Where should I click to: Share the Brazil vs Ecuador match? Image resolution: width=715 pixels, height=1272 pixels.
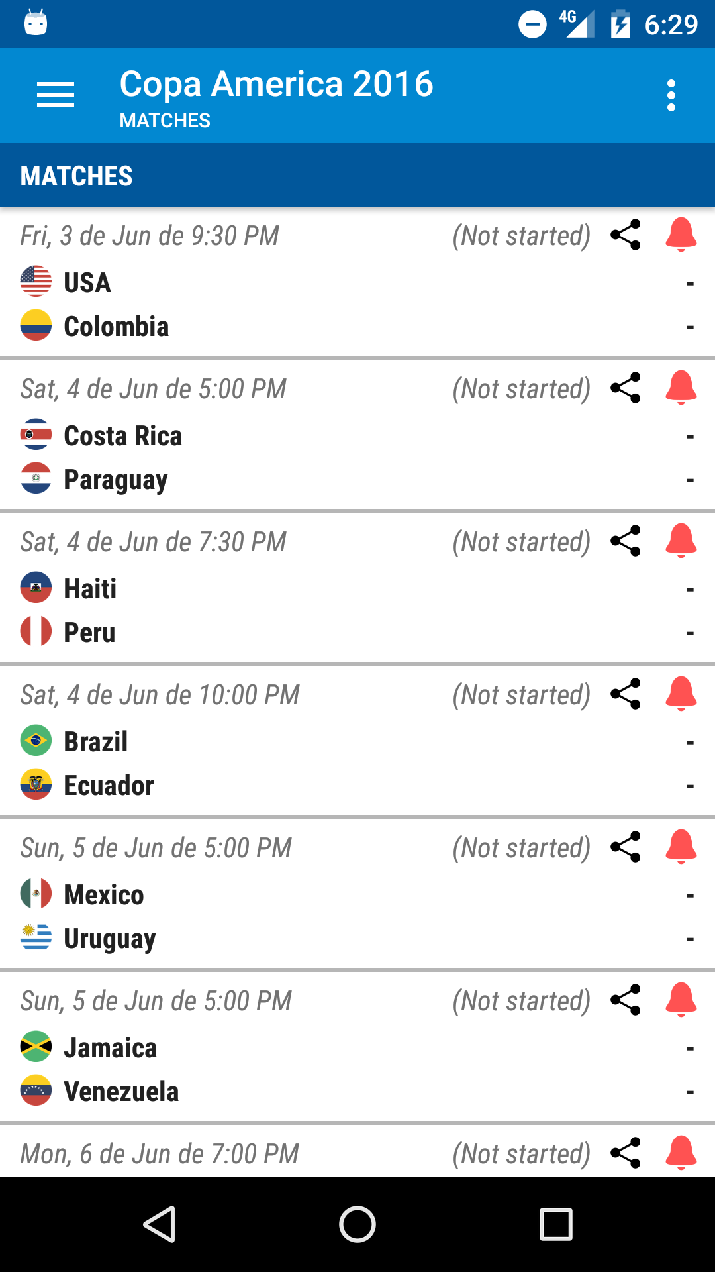[x=626, y=694]
